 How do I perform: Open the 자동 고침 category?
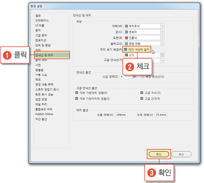coord(41,75)
